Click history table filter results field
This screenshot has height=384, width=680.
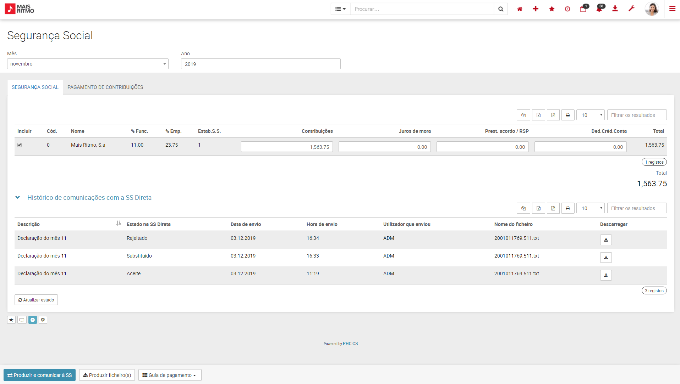click(x=637, y=208)
